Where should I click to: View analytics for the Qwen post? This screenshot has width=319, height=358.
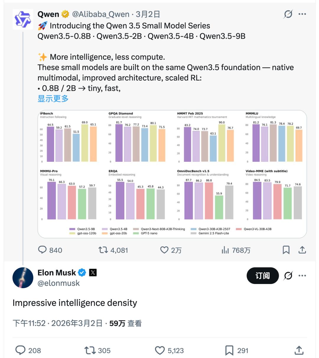(225, 250)
